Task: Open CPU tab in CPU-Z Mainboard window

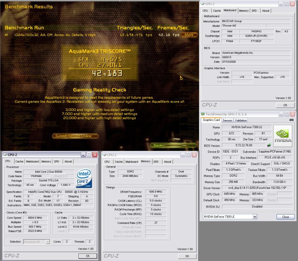Action: tap(205, 11)
